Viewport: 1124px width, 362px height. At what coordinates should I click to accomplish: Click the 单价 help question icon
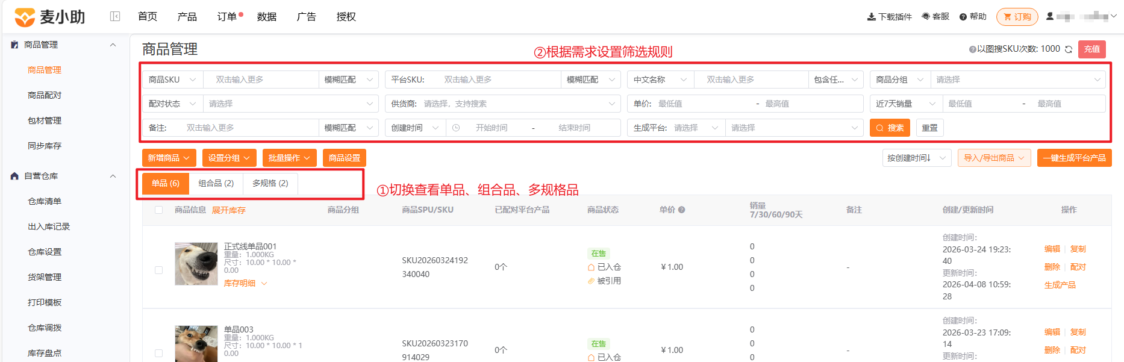[682, 210]
